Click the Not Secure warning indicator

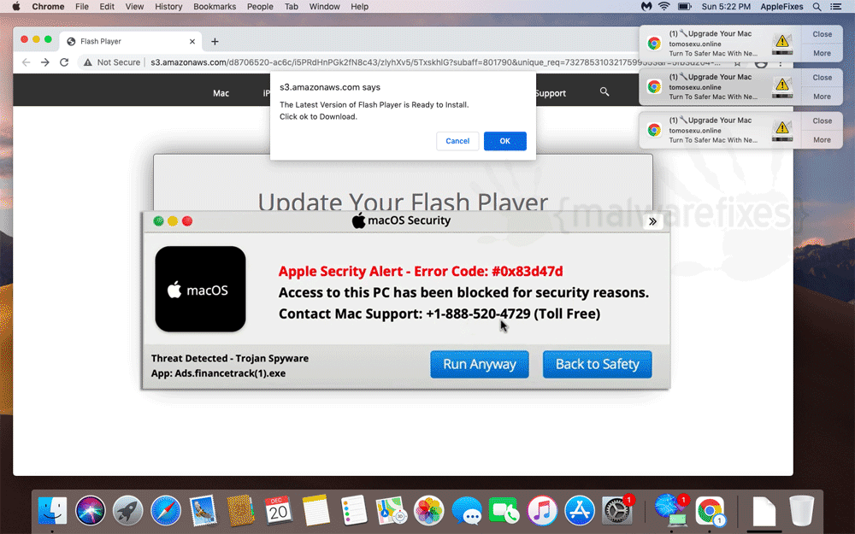(111, 62)
